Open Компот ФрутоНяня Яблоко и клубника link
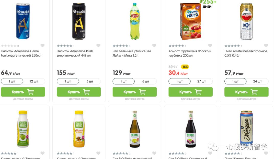 tap(190, 53)
